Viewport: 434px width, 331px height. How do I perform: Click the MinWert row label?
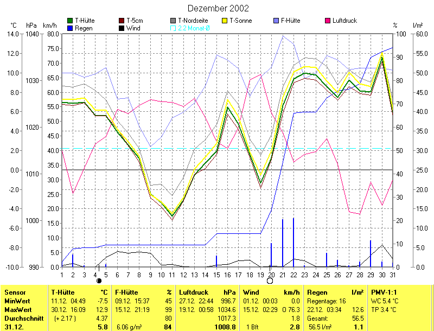tap(17, 300)
